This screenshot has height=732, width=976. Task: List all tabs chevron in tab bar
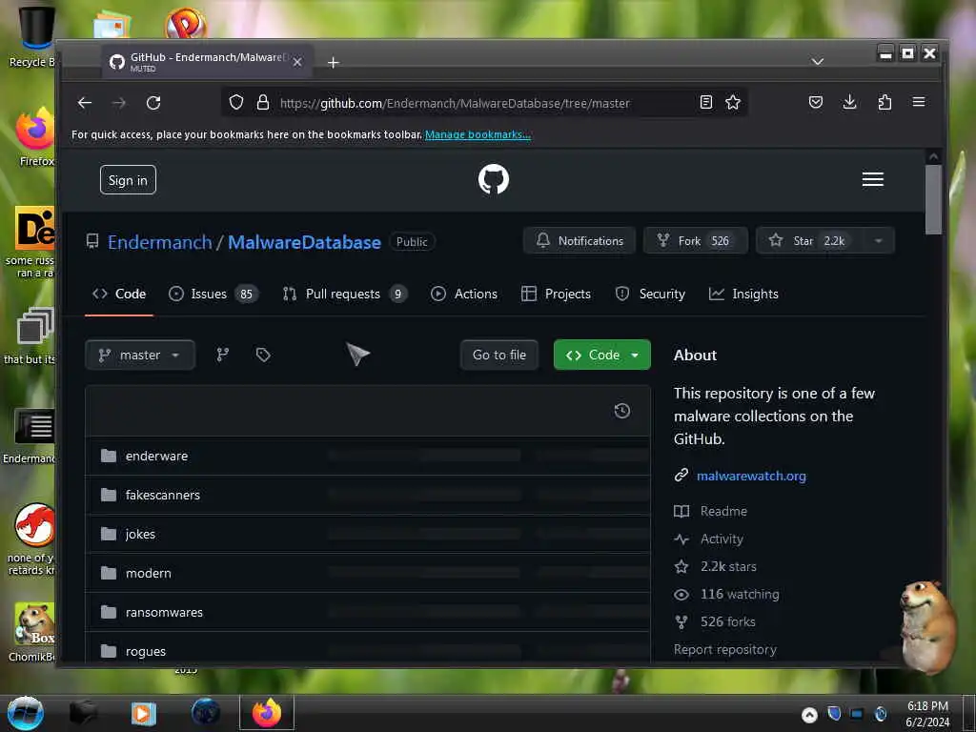[x=817, y=62]
